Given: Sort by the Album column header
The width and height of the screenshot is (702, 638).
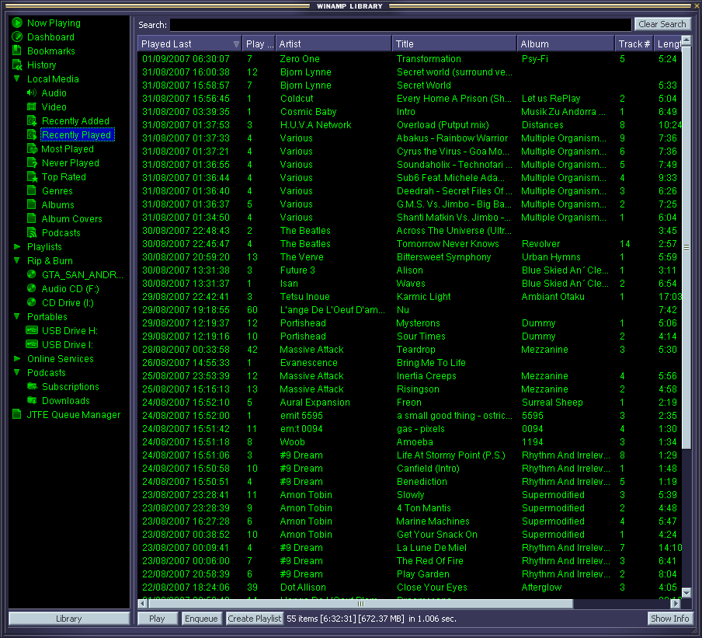Looking at the screenshot, I should (x=566, y=44).
